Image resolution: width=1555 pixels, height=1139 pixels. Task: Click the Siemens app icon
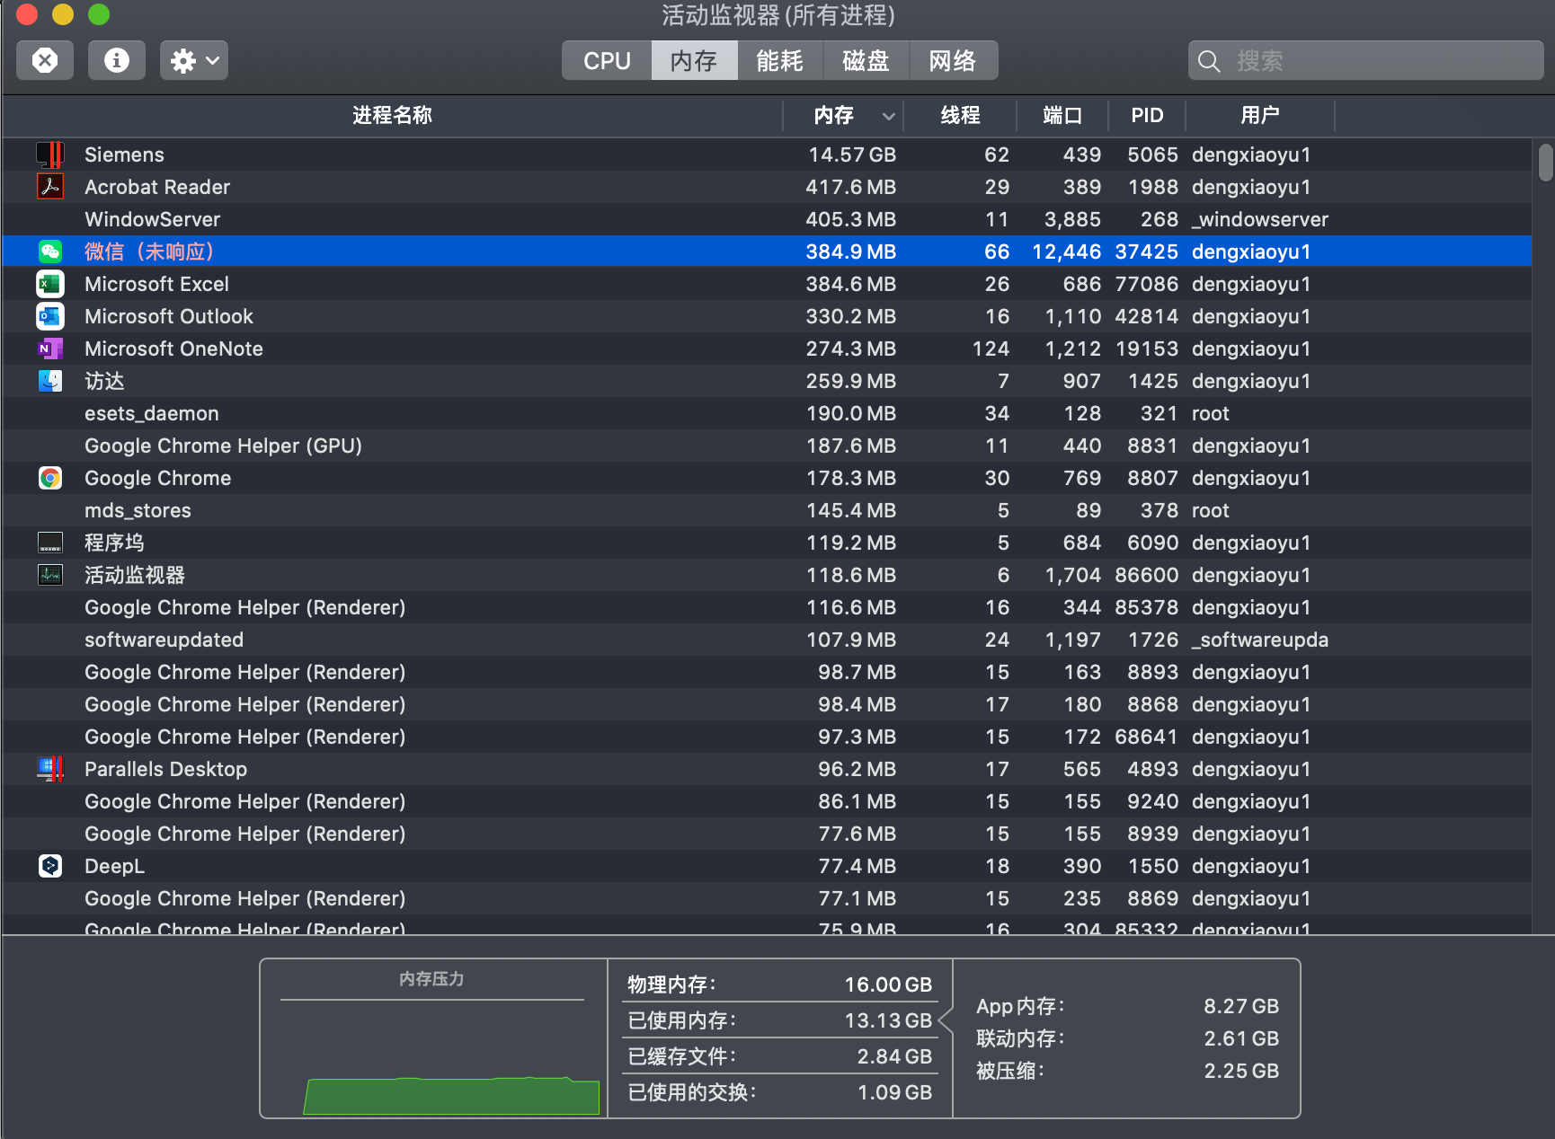pyautogui.click(x=50, y=155)
